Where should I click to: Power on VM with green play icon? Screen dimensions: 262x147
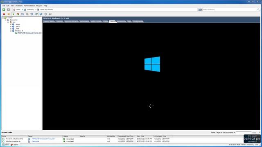pyautogui.click(x=13, y=14)
